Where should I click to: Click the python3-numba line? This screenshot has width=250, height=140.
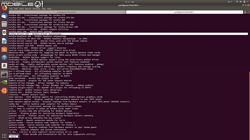(x=42, y=125)
